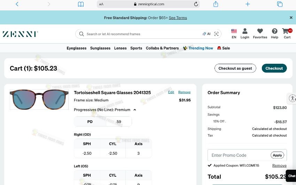Click the 15% Off savings -$18.57

click(280, 122)
